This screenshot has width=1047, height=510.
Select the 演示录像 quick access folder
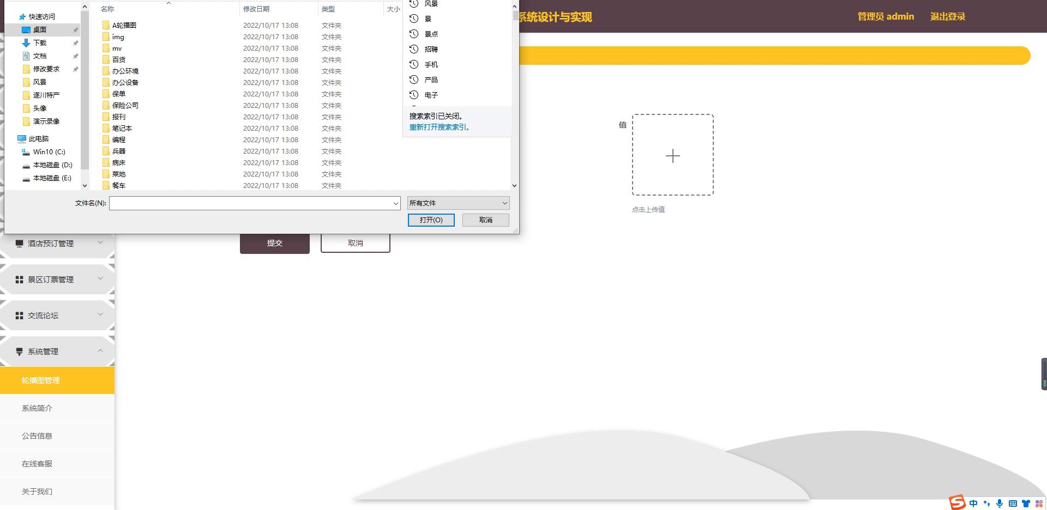point(46,121)
